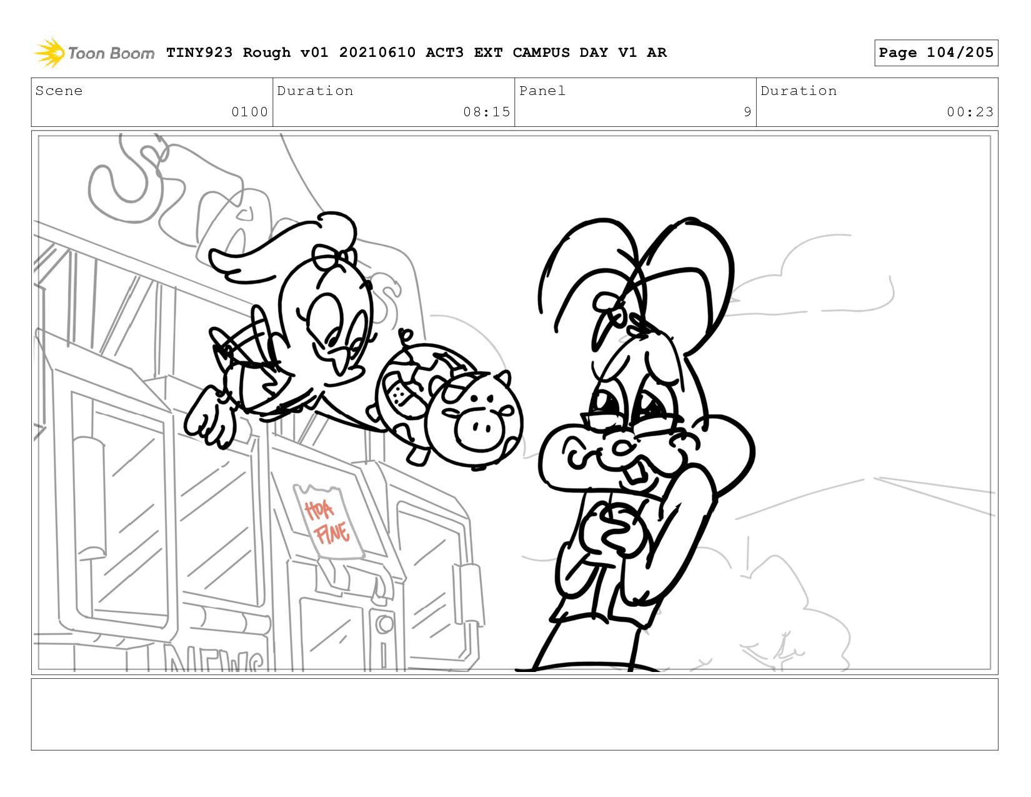Click the Duration label beside Panel
Image resolution: width=1031 pixels, height=797 pixels.
tap(799, 91)
